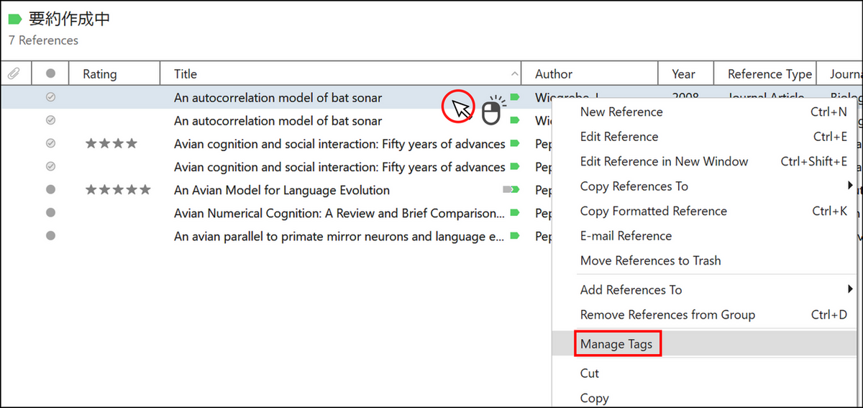Select Move References to Trash
This screenshot has width=863, height=408.
(x=650, y=260)
